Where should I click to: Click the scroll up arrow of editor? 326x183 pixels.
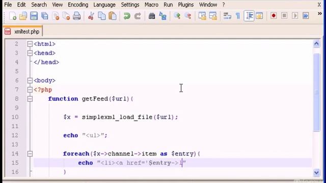click(x=316, y=44)
